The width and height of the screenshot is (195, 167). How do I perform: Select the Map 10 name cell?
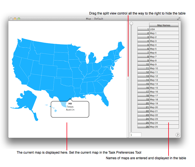coord(164,68)
